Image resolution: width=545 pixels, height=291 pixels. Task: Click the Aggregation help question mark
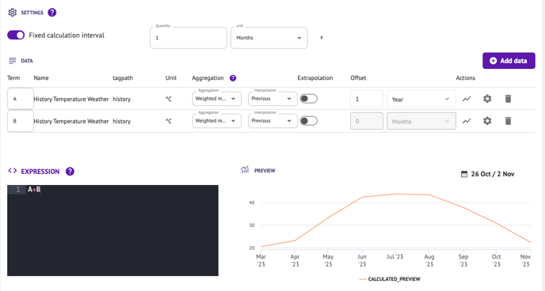tap(233, 78)
